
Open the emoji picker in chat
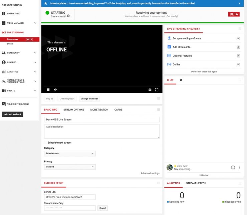coord(233,167)
